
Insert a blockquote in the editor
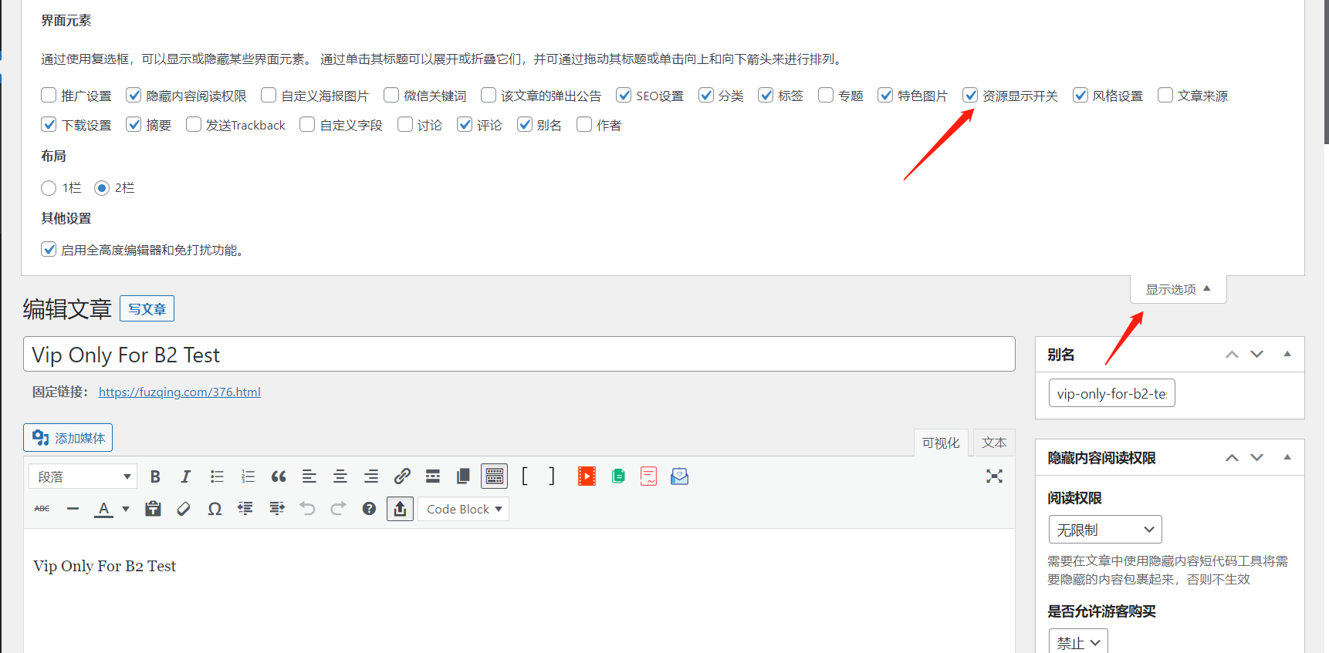point(279,476)
